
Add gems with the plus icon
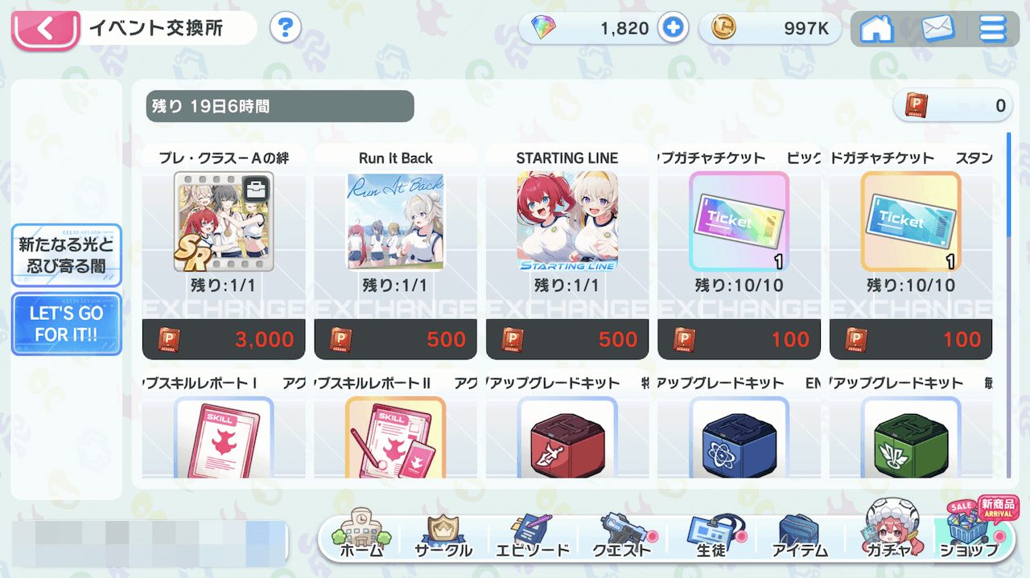[x=673, y=29]
